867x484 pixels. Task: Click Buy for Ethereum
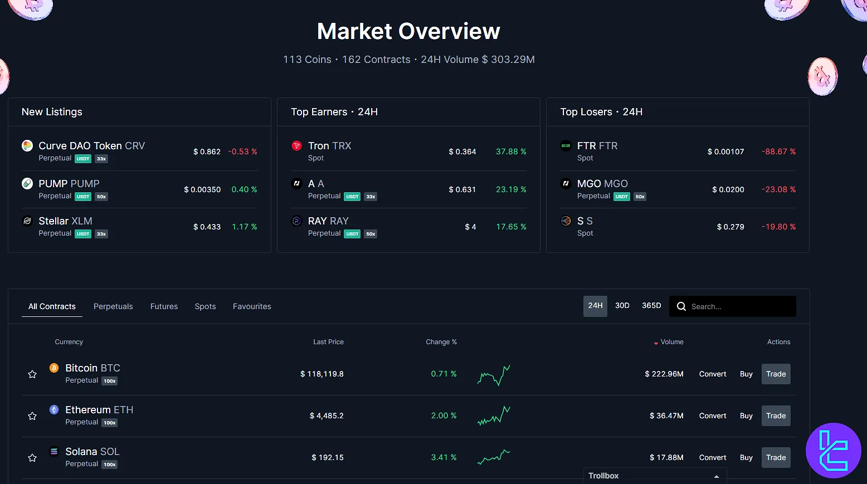tap(746, 415)
